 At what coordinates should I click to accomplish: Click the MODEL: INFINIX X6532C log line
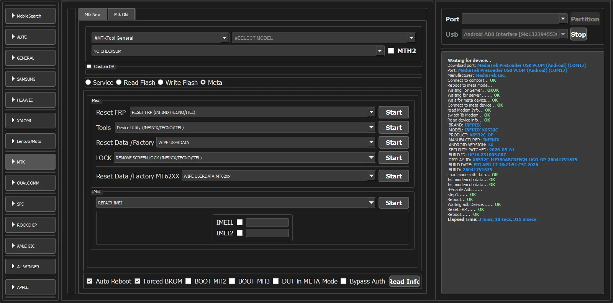(x=473, y=130)
